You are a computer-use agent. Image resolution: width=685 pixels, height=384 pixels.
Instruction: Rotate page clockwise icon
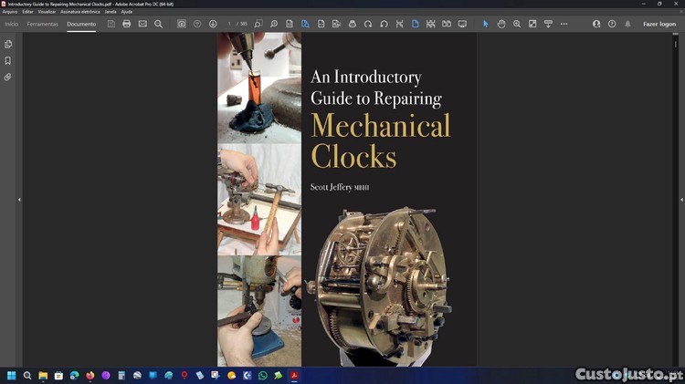coord(368,24)
